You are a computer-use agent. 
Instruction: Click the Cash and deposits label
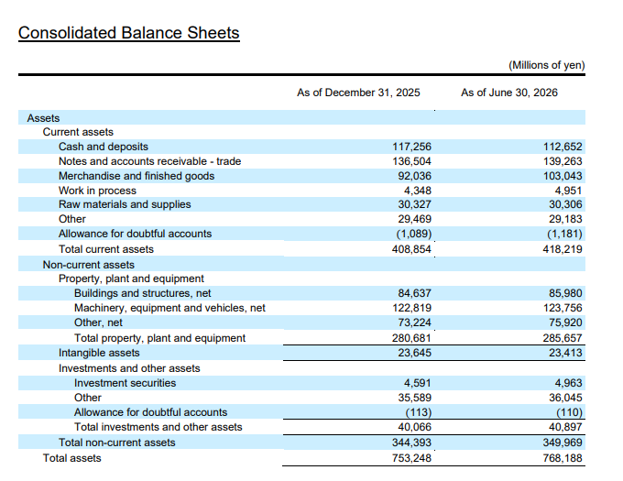pyautogui.click(x=104, y=147)
